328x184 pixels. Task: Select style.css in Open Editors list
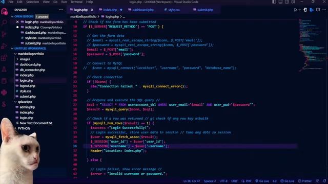pyautogui.click(x=31, y=38)
